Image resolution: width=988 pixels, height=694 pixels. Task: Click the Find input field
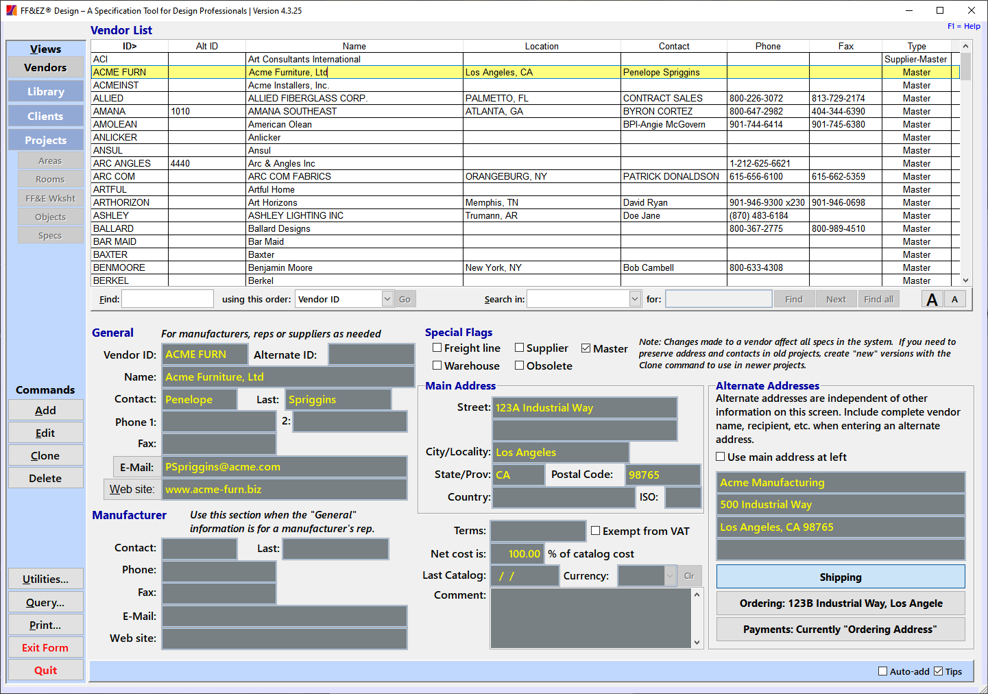(167, 299)
